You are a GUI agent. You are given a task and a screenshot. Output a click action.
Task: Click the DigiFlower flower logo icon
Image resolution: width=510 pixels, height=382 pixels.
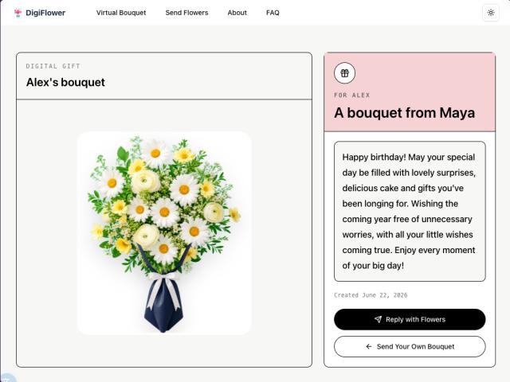point(18,13)
